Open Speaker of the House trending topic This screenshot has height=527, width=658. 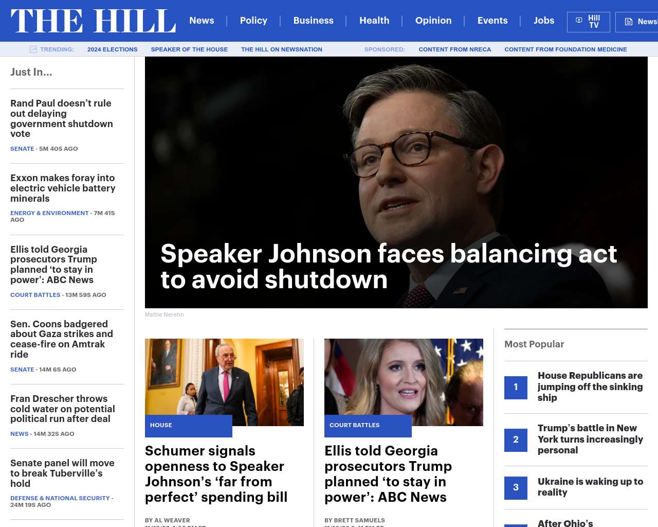click(x=189, y=49)
